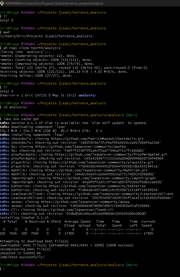
Task: Click the blue analysis/ directory name
Action: [87, 95]
